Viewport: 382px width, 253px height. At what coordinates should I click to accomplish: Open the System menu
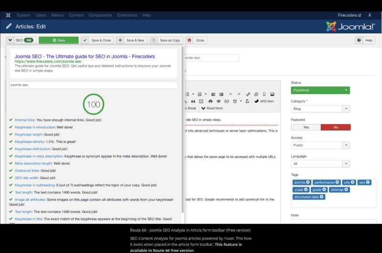pos(23,15)
